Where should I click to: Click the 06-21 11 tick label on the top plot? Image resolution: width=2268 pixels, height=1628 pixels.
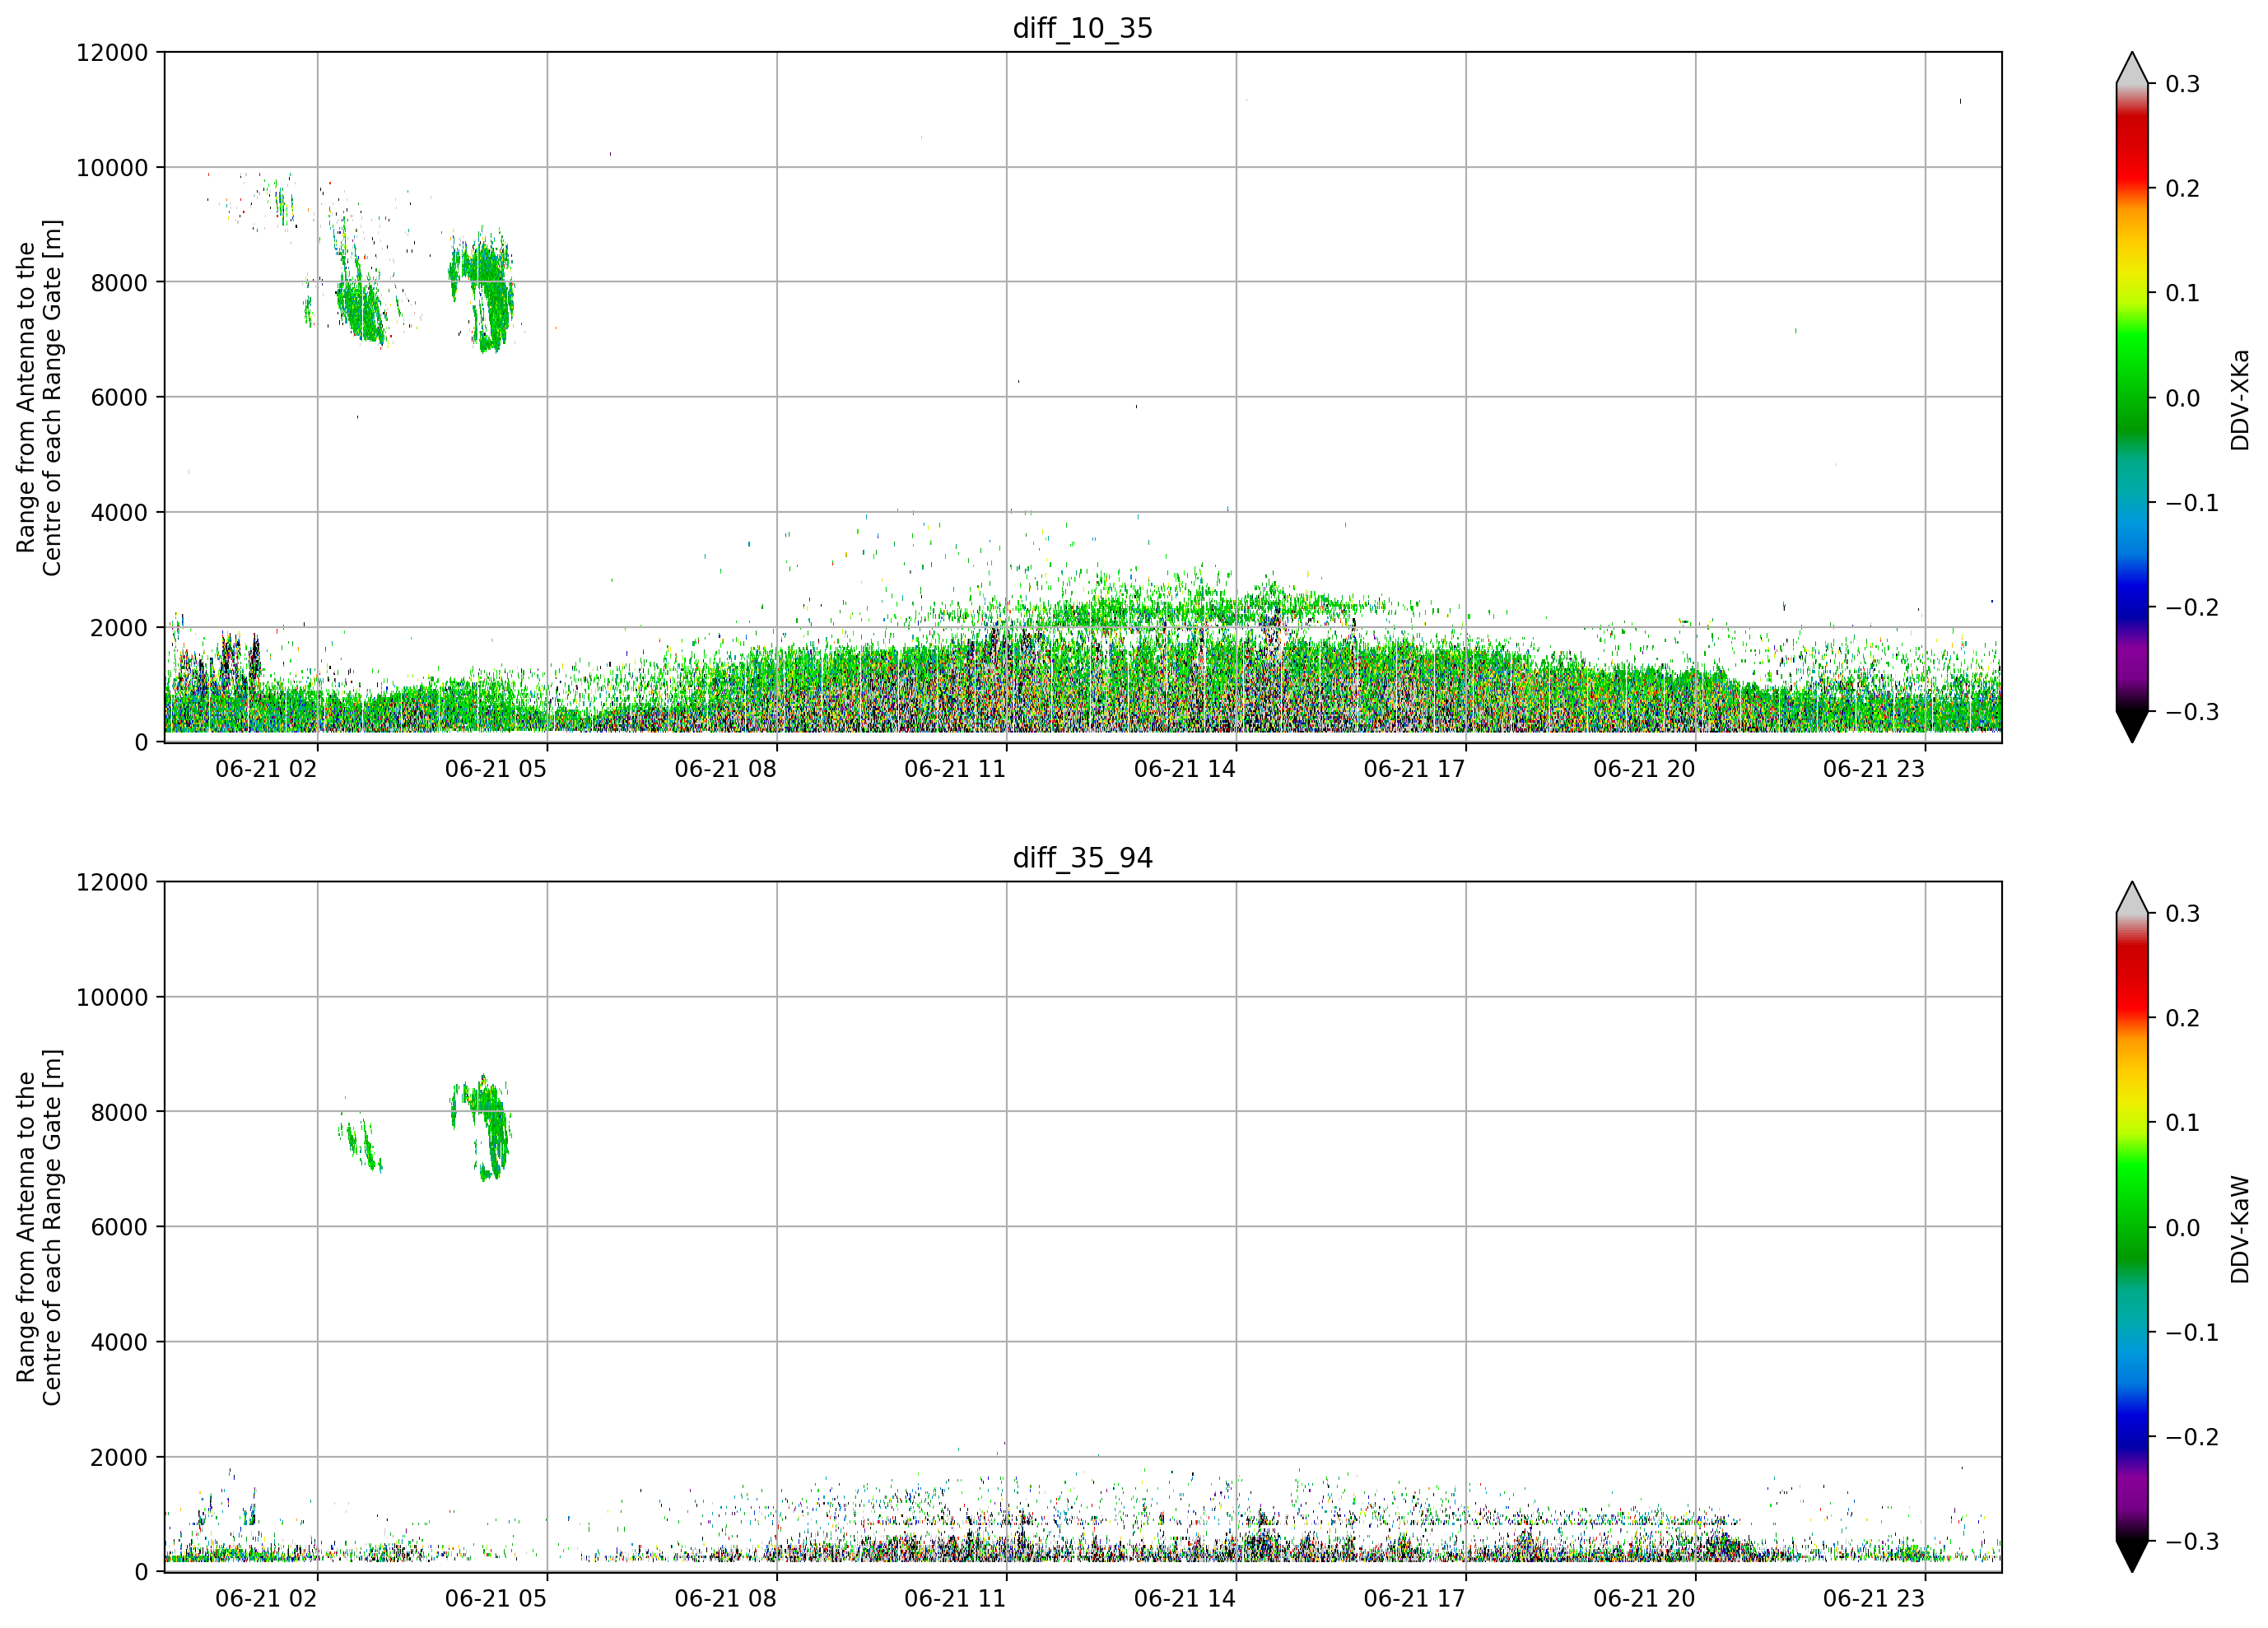click(955, 769)
